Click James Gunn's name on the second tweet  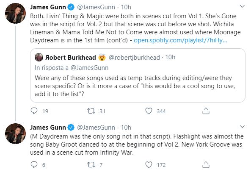click(48, 128)
